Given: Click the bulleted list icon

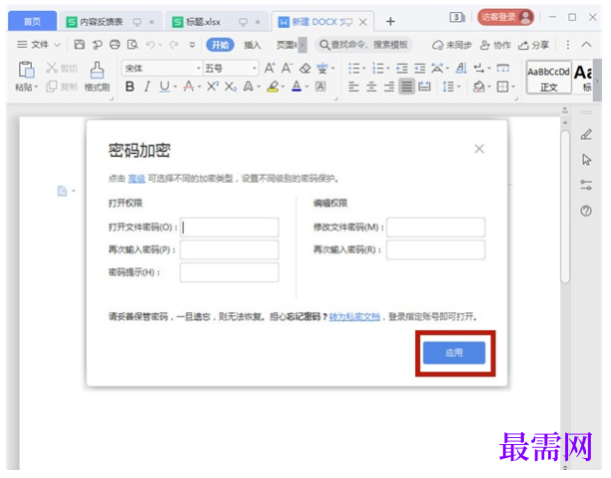Looking at the screenshot, I should 353,69.
